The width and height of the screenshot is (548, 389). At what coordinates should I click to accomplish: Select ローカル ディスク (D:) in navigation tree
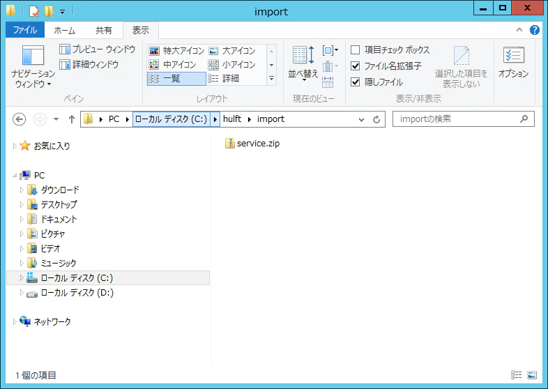tap(77, 293)
